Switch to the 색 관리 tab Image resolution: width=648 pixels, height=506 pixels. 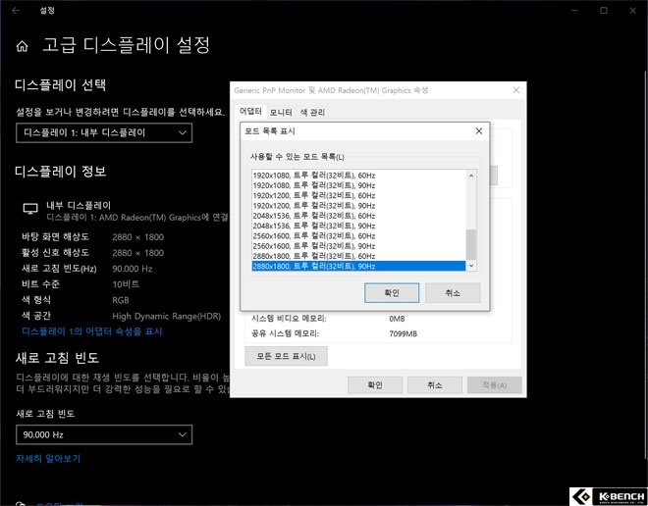point(312,112)
